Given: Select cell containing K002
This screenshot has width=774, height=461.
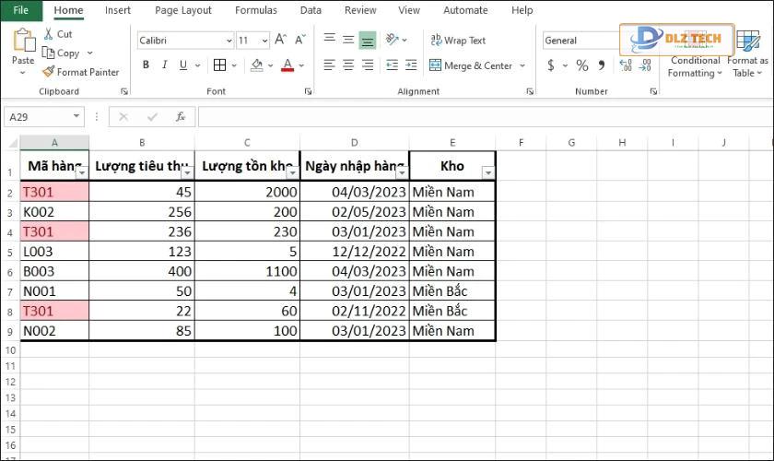Looking at the screenshot, I should [54, 212].
